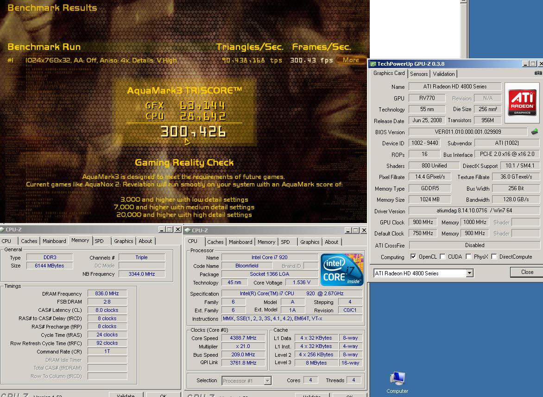The height and width of the screenshot is (397, 543).
Task: Click the Driver Version field in GPU-Z
Action: 474,210
